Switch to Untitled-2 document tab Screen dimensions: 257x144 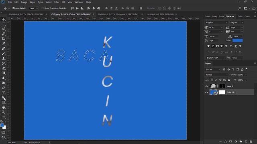coord(119,14)
